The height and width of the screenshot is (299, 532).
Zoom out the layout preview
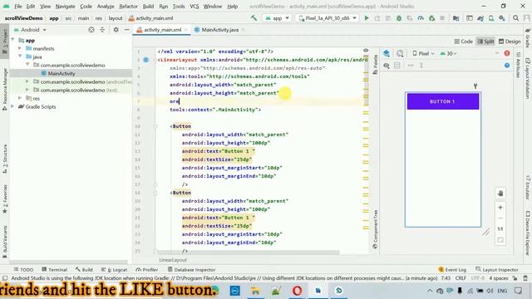[x=500, y=218]
